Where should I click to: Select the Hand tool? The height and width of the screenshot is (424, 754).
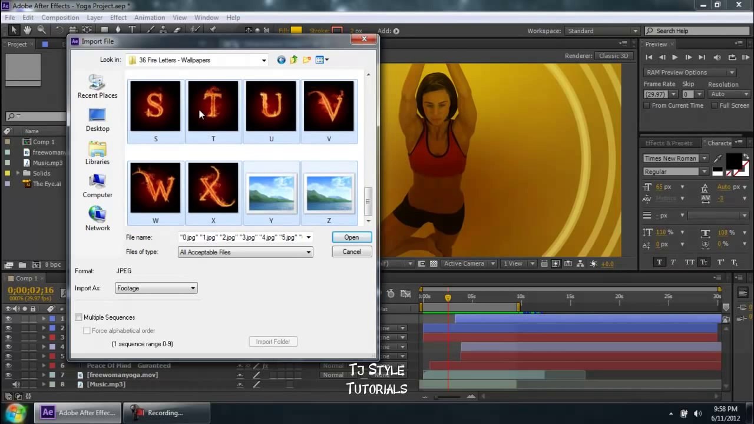click(x=27, y=30)
